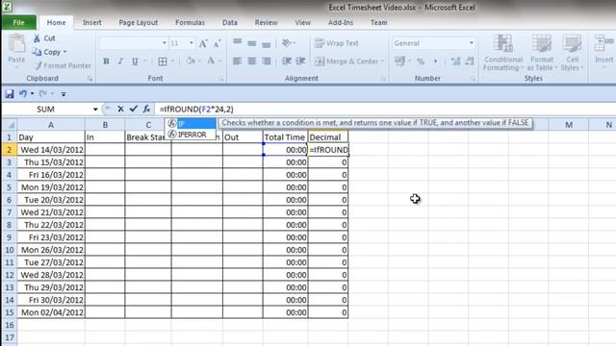
Task: Open the File tab
Action: click(x=19, y=22)
